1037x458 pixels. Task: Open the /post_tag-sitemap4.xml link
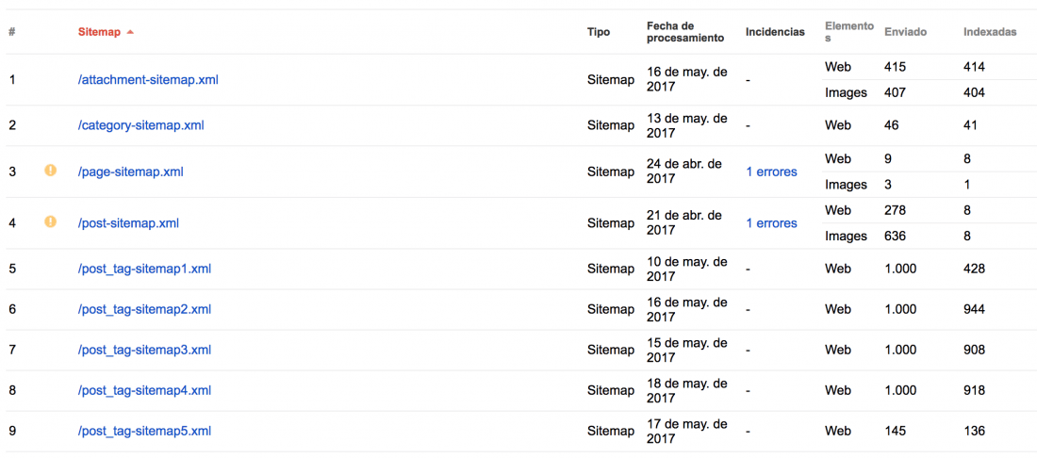pyautogui.click(x=144, y=390)
